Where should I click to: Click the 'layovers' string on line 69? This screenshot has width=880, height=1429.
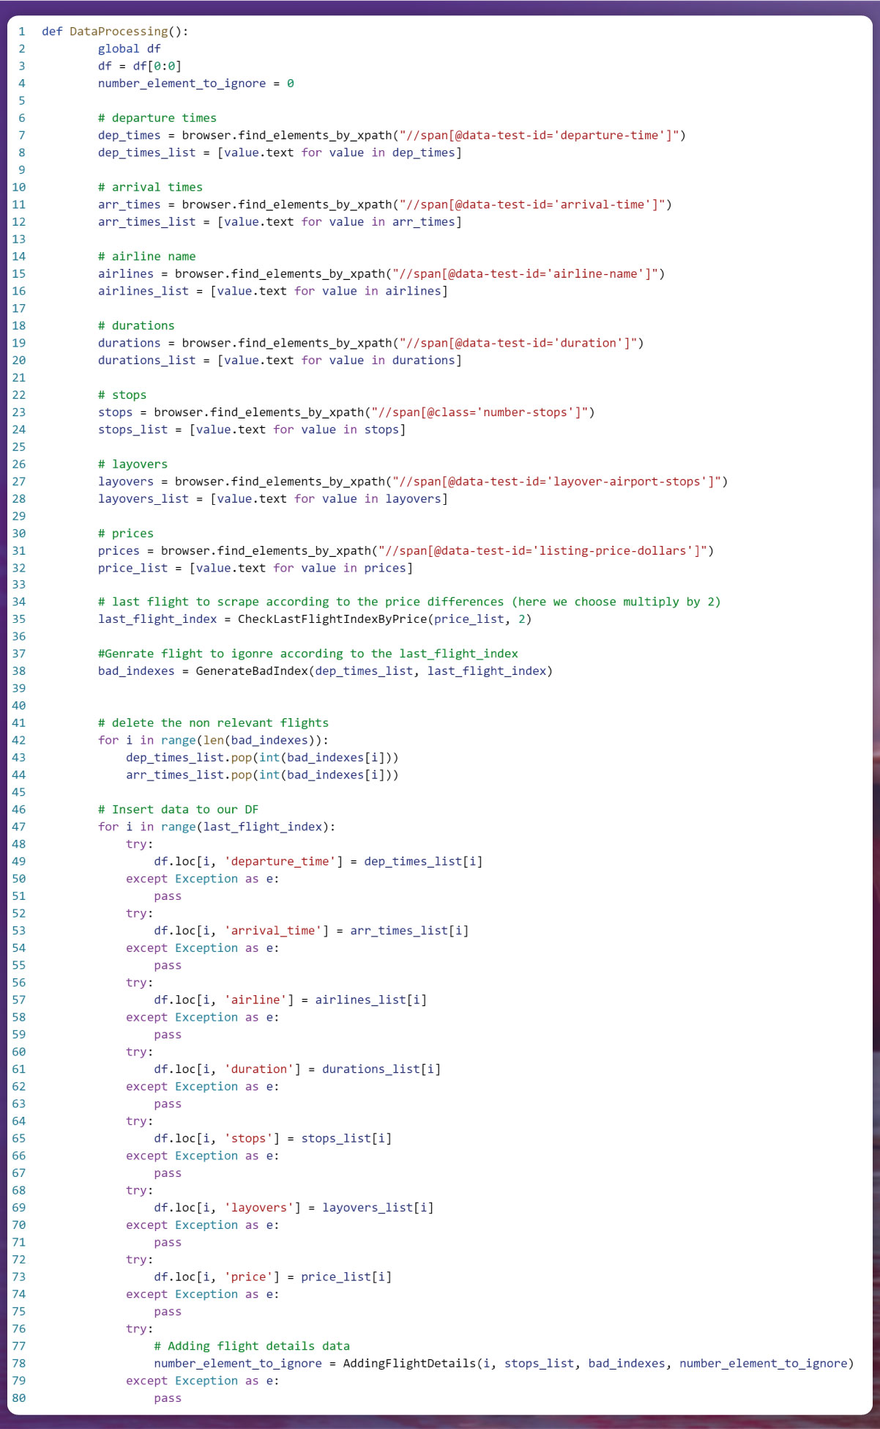pos(259,1208)
